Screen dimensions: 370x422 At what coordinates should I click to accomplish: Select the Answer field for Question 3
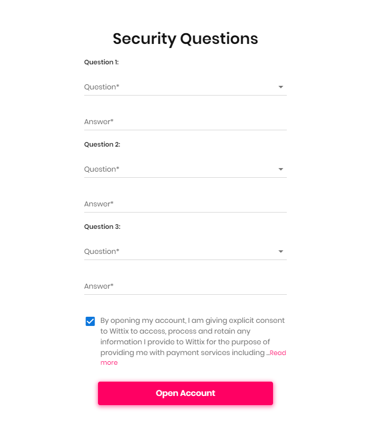(185, 287)
